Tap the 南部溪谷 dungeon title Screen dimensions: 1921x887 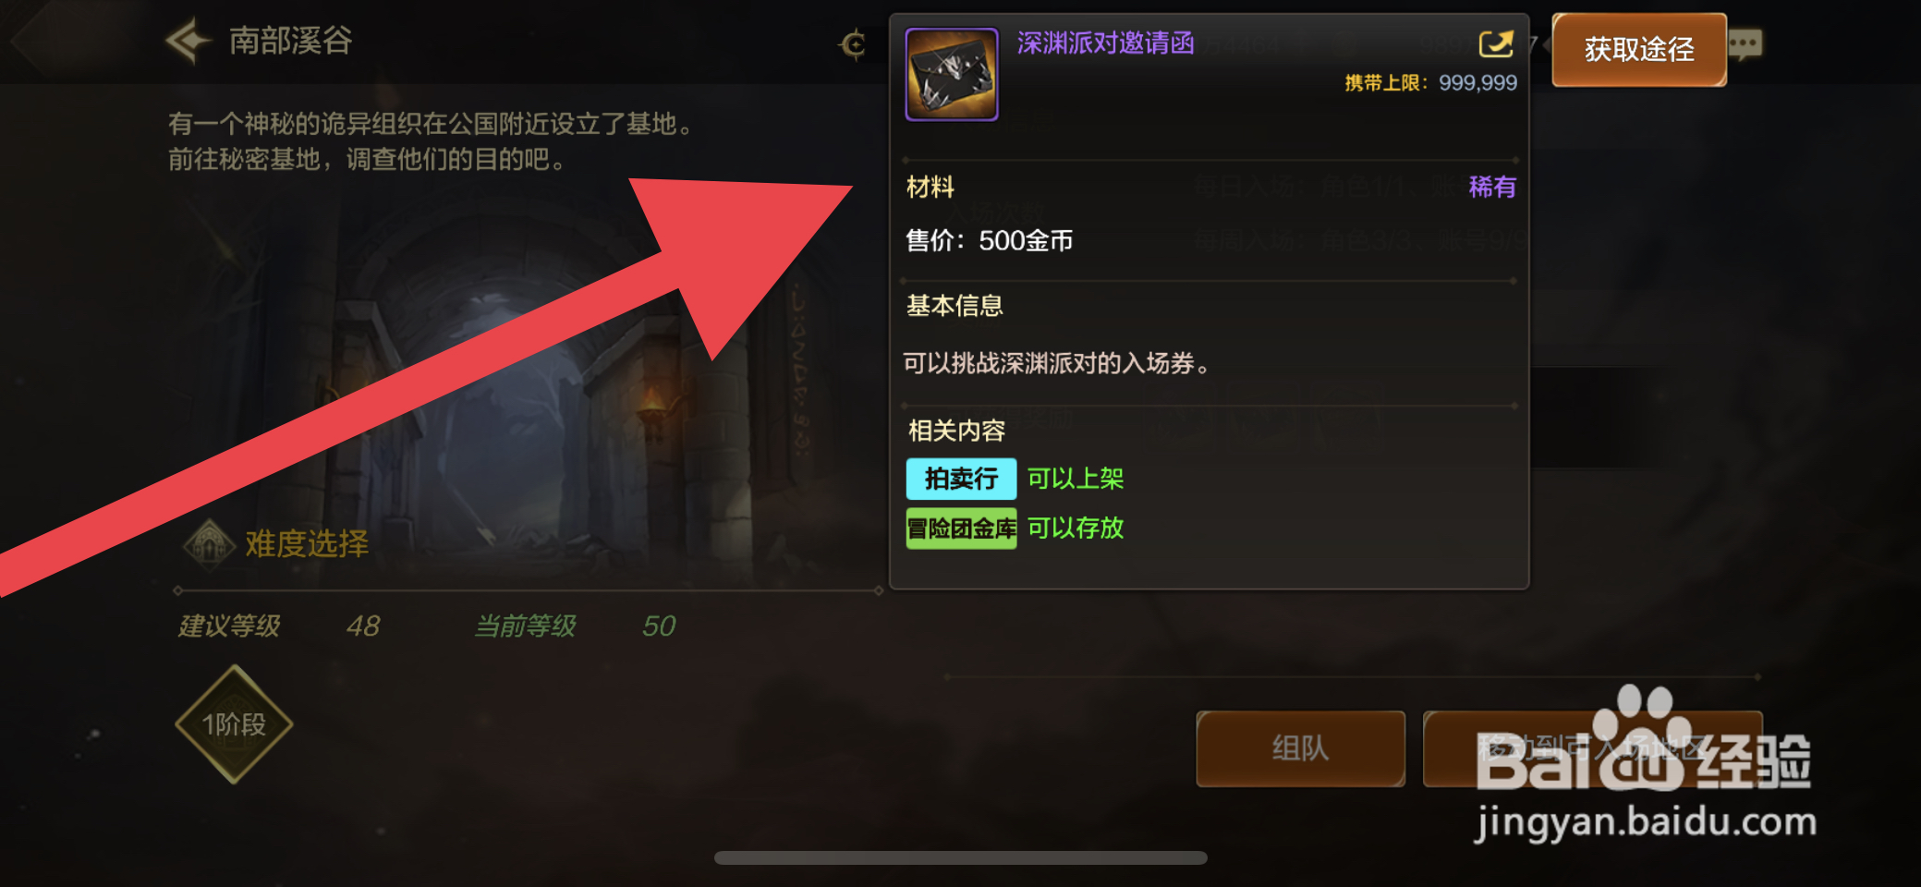[290, 41]
